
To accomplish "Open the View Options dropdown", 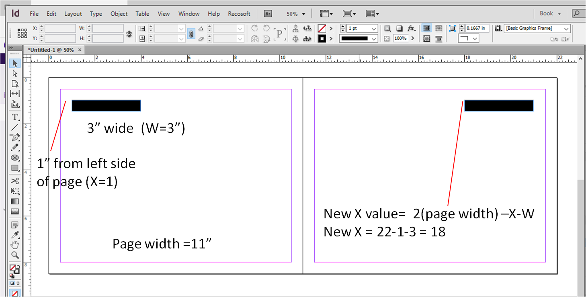I will [x=326, y=14].
